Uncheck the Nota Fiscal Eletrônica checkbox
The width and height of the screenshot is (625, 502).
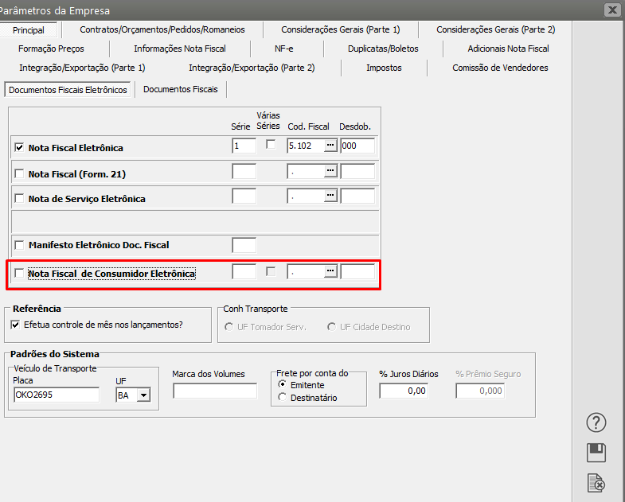tap(19, 147)
